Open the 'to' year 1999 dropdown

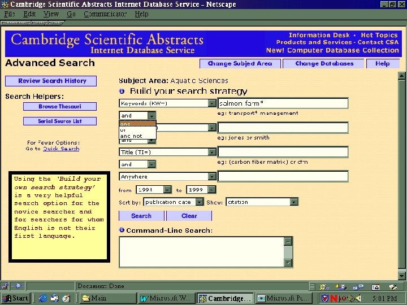pos(211,190)
